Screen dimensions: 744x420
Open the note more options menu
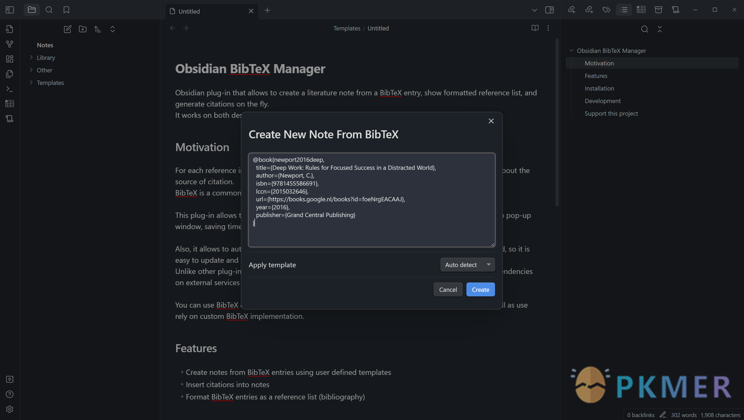[x=548, y=28]
